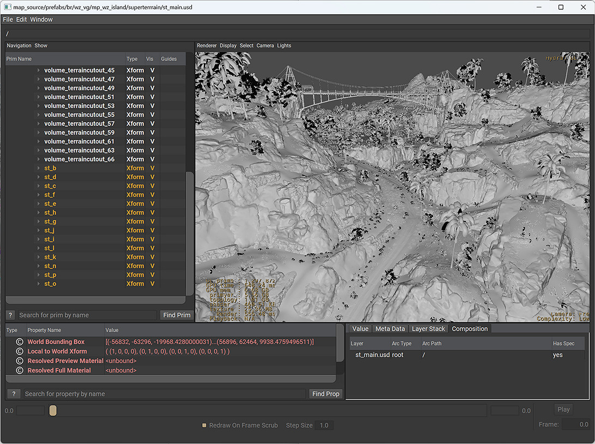Click the help icon beside property search
The image size is (595, 444).
14,394
